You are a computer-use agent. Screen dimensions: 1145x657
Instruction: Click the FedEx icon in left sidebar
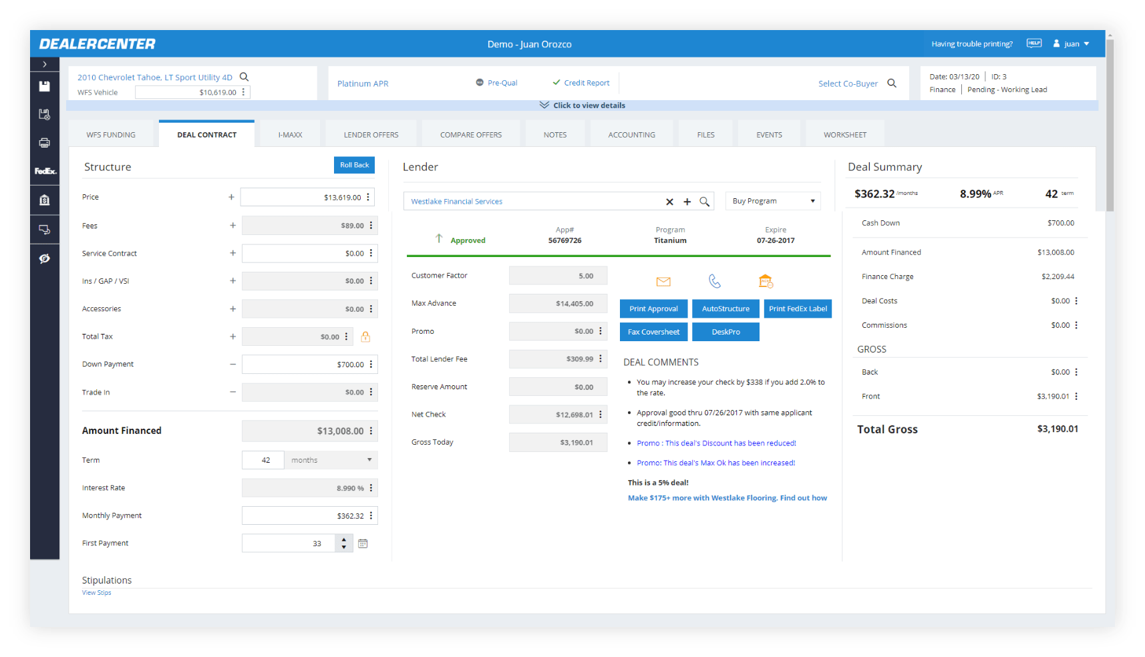[x=45, y=172]
